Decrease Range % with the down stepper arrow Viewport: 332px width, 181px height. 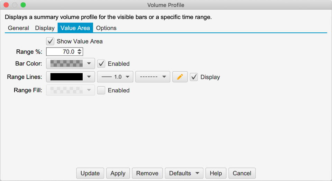pyautogui.click(x=80, y=53)
